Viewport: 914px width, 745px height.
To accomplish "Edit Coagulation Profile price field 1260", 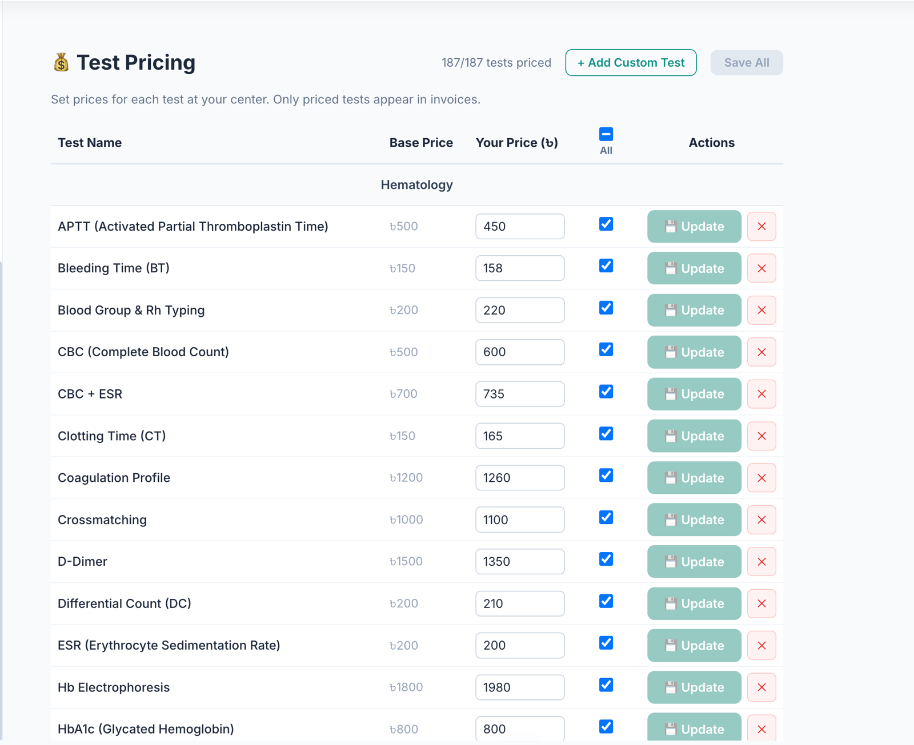I will [520, 478].
